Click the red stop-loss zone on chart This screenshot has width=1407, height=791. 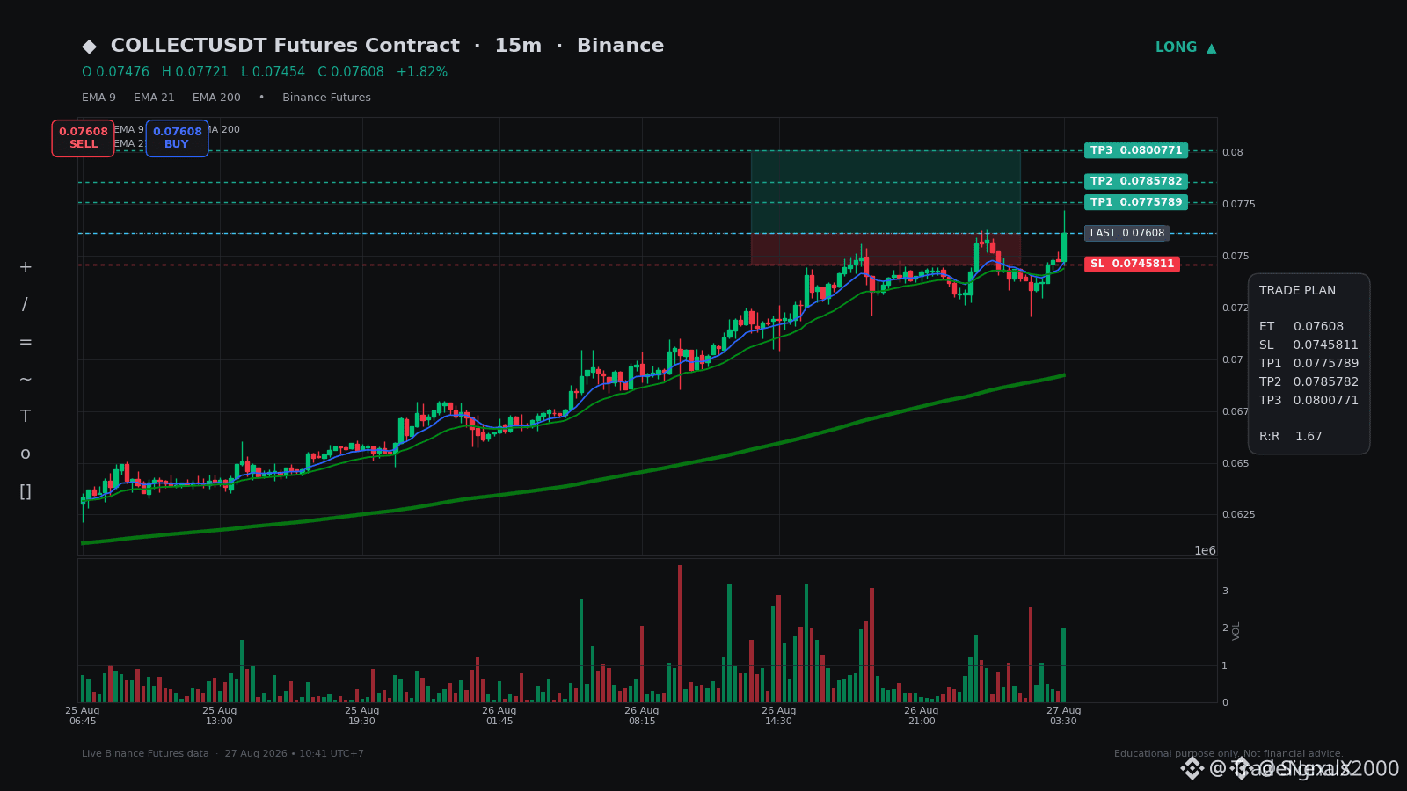click(886, 249)
